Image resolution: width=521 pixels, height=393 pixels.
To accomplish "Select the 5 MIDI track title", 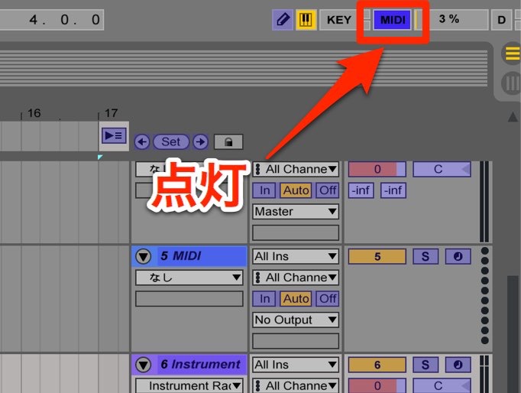I will 202,256.
